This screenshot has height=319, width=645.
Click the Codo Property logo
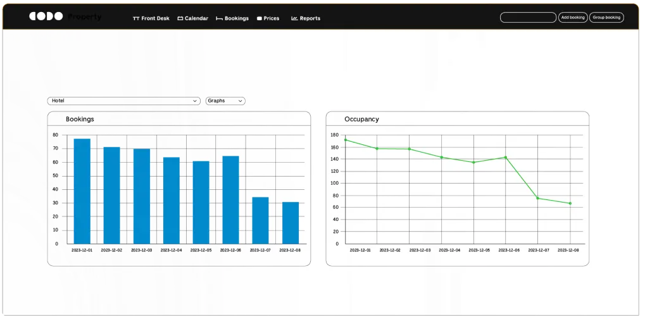point(65,17)
